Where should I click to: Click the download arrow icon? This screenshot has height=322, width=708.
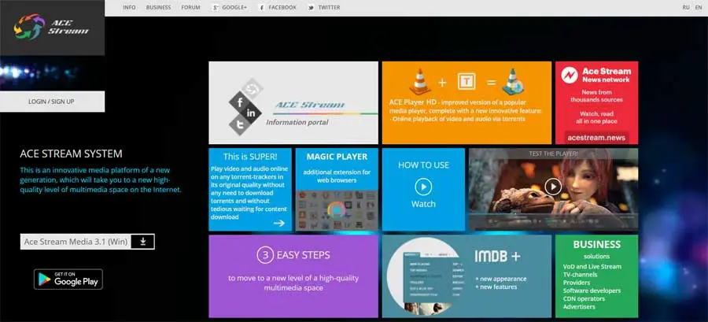pyautogui.click(x=143, y=242)
